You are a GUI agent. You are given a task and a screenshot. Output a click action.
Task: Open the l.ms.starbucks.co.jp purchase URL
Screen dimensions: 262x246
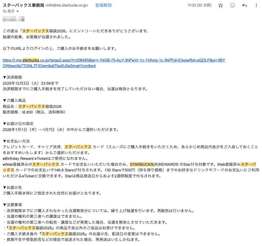[x=114, y=60]
